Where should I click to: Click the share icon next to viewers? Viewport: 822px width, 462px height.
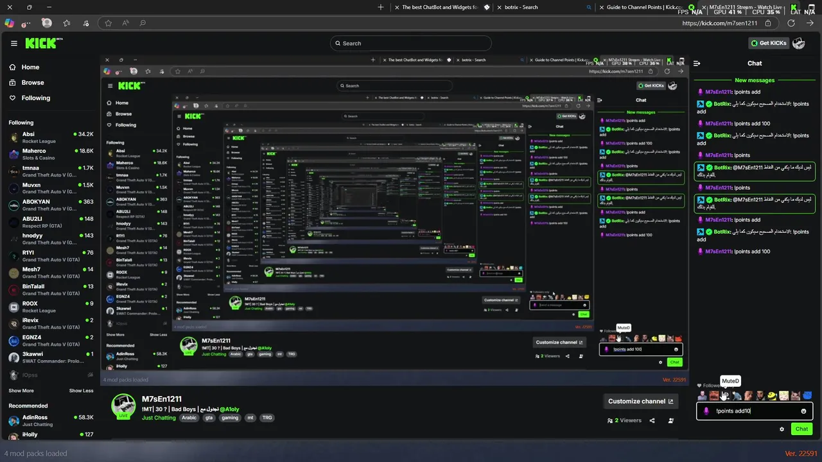[652, 420]
